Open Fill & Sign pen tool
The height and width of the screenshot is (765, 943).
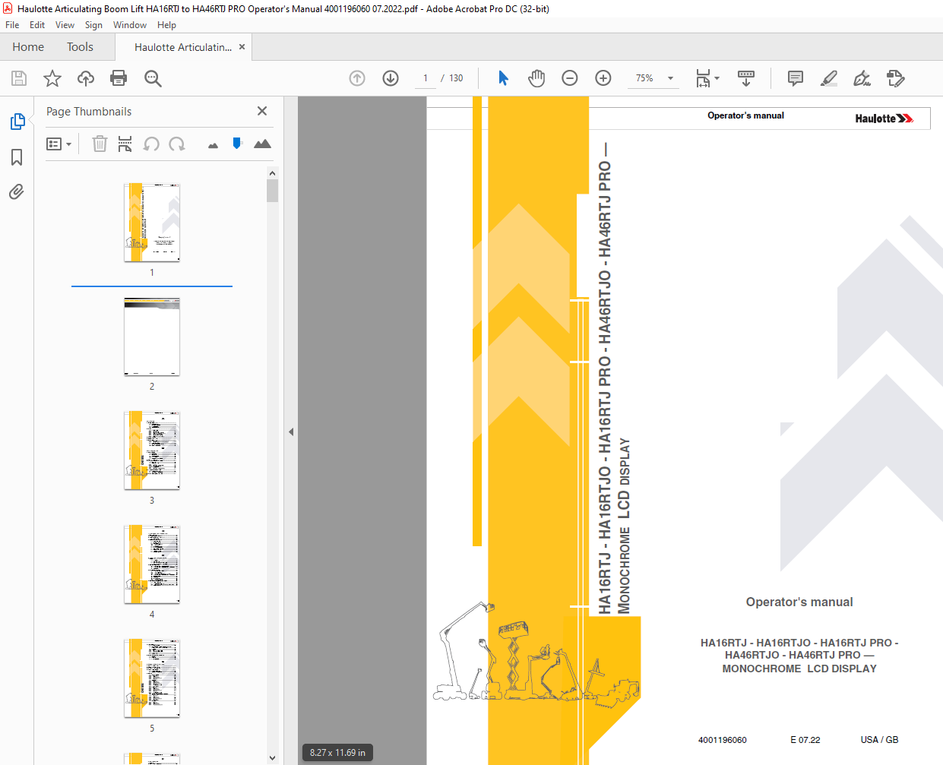[x=862, y=78]
